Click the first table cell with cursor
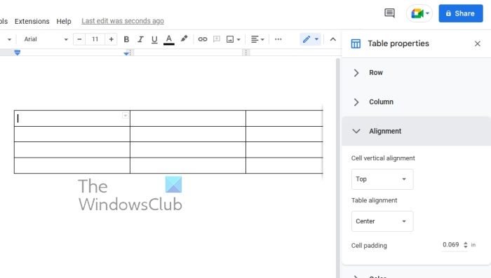491x278 pixels. (72, 118)
